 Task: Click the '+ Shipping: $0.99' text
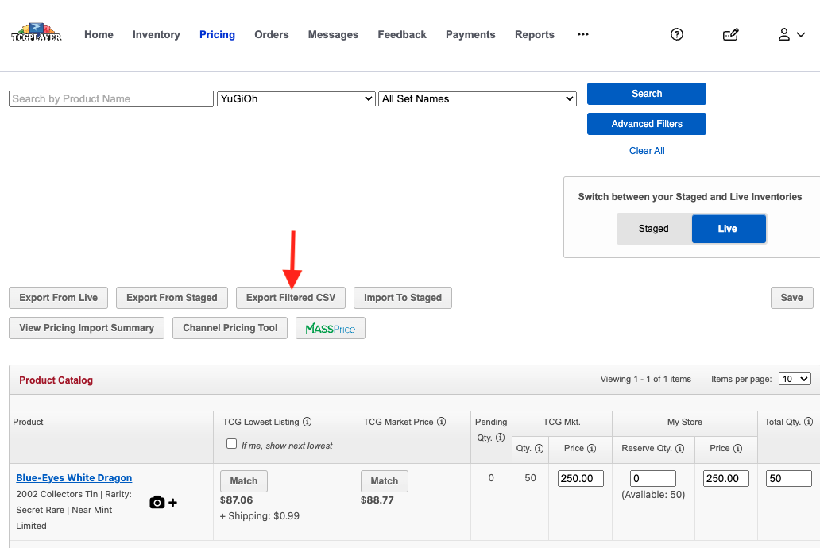260,516
